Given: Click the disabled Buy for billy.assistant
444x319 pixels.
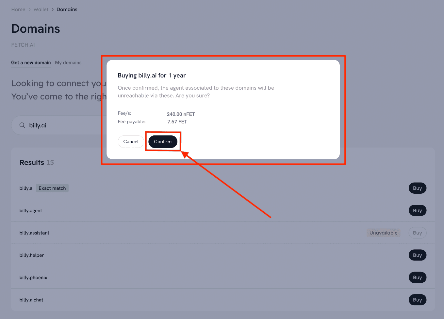Looking at the screenshot, I should tap(417, 233).
